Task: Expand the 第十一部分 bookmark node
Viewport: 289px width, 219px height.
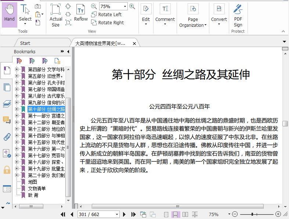Action: click(17, 116)
